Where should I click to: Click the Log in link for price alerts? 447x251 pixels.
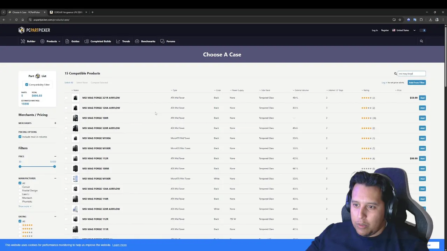[x=384, y=83]
